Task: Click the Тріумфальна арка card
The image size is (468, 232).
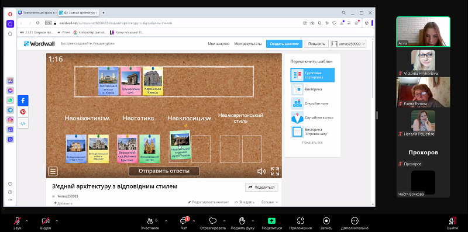Action: pyautogui.click(x=130, y=81)
